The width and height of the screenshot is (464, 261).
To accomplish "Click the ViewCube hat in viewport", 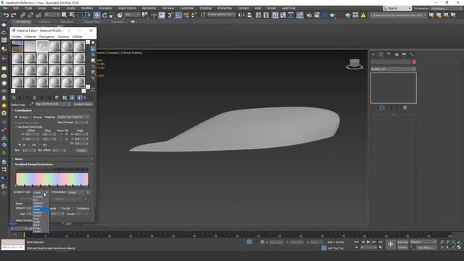I will (x=355, y=65).
